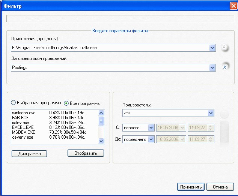Viewport: 238px width, 196px height.
Task: Click the double-chevron down button beside applications field
Action: pyautogui.click(x=224, y=47)
